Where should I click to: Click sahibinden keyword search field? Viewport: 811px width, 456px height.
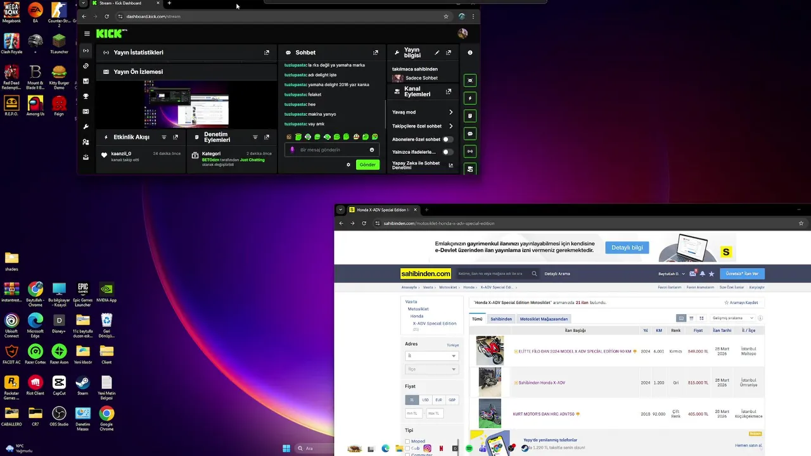pyautogui.click(x=497, y=274)
